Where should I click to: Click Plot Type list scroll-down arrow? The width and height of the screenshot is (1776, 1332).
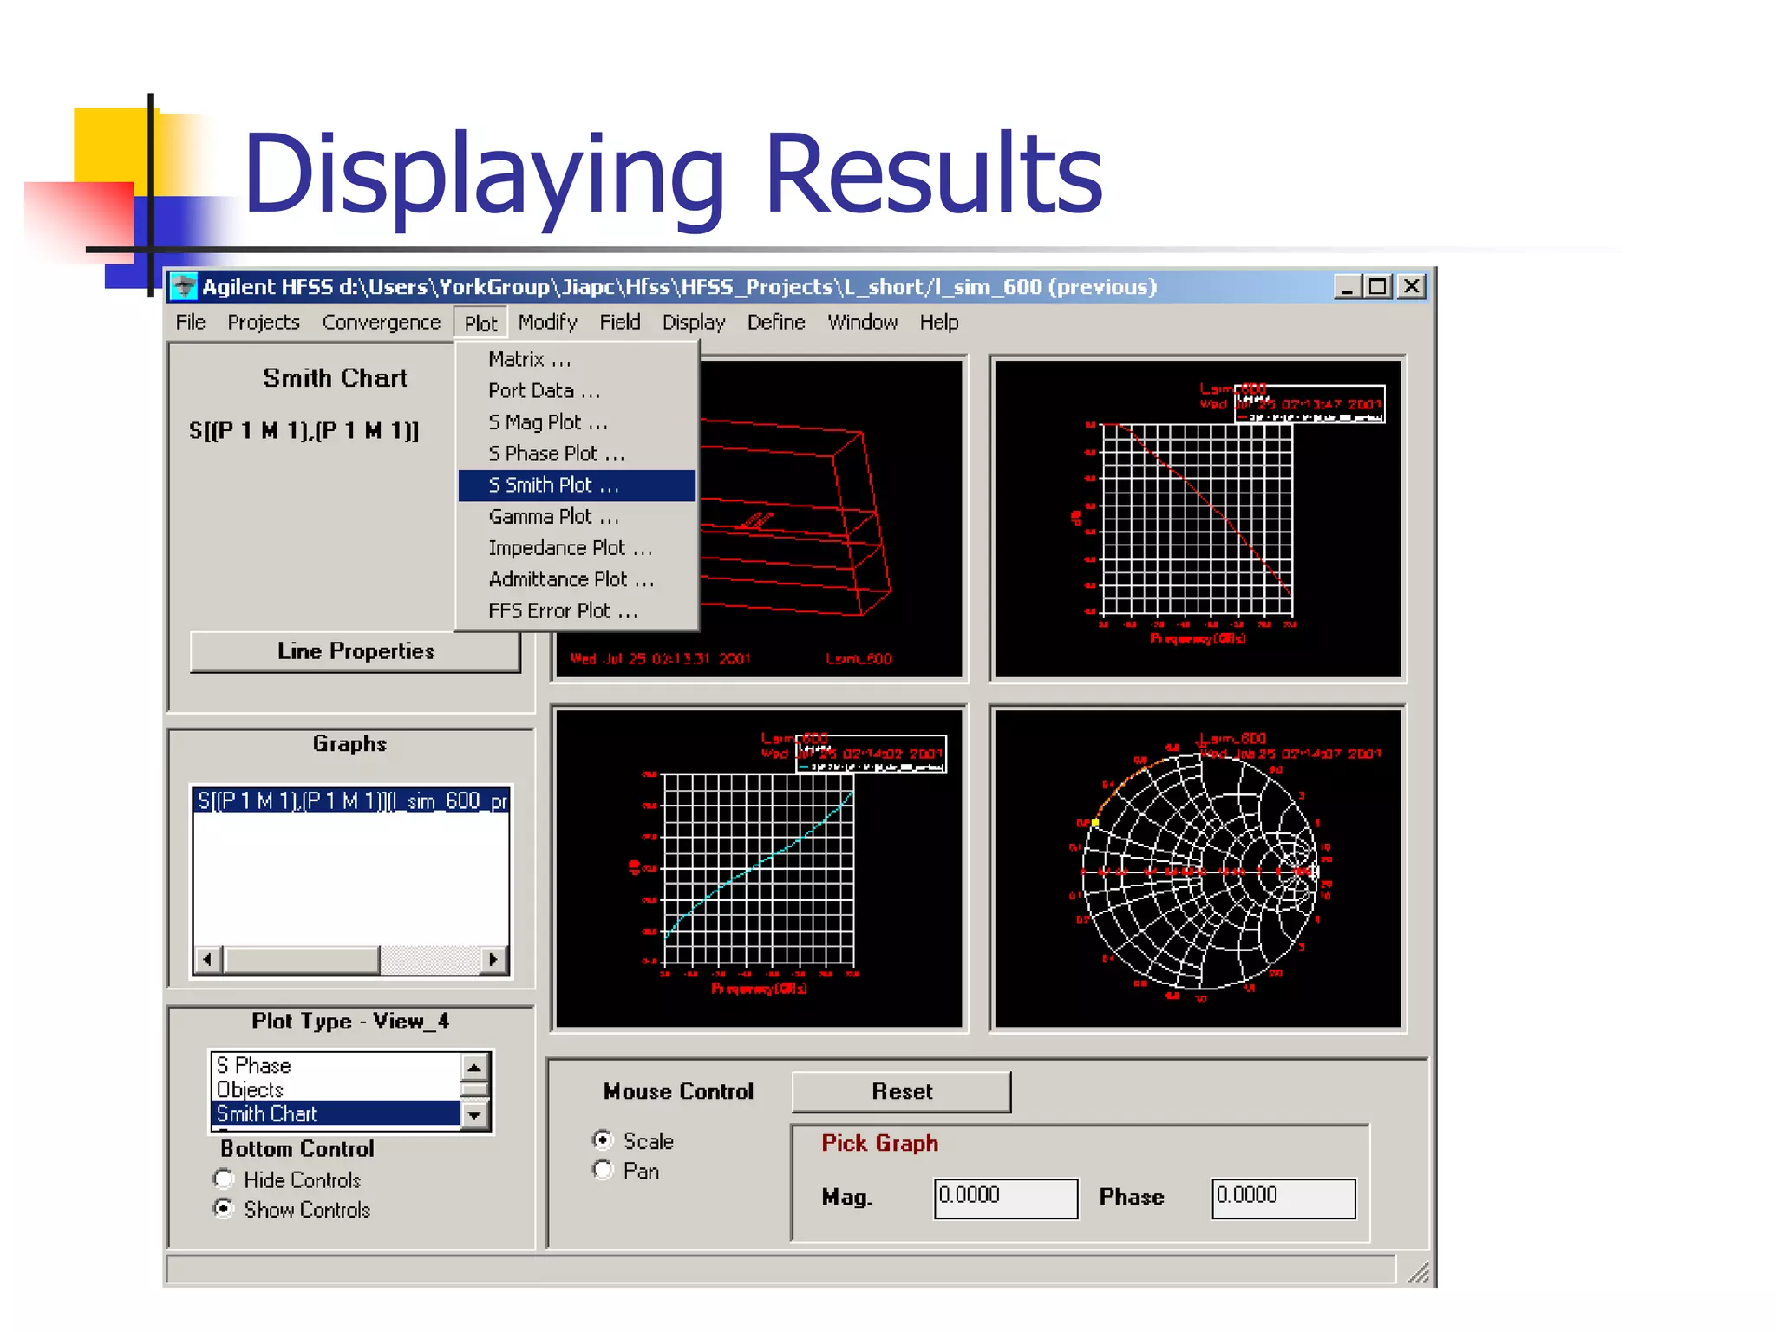(x=474, y=1114)
